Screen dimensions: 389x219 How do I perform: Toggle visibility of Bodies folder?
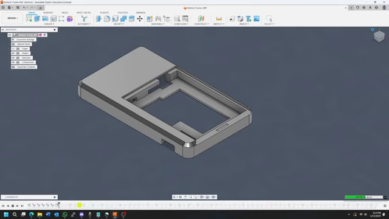[13, 53]
